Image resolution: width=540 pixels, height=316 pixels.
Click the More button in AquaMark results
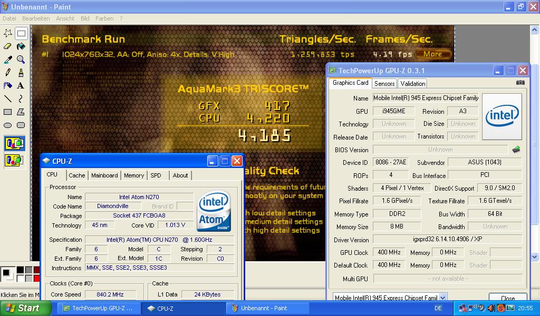click(433, 54)
